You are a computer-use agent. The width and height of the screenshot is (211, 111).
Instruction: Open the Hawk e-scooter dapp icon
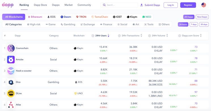(11, 71)
